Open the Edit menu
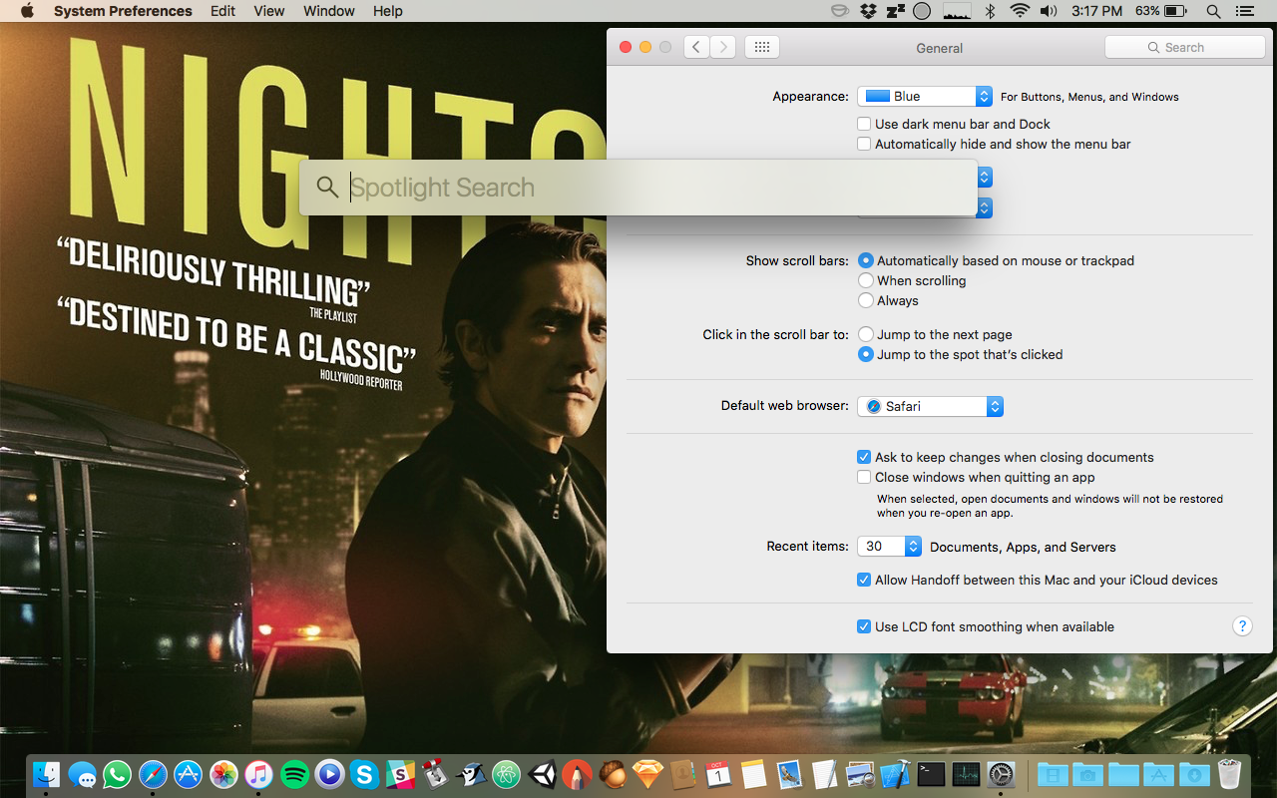The height and width of the screenshot is (798, 1277). click(222, 11)
